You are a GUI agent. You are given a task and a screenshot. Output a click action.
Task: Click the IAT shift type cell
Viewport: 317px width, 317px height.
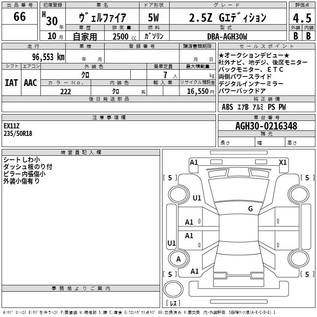point(11,82)
